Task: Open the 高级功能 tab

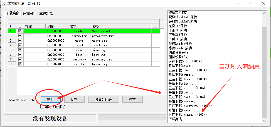Action: (x=46, y=14)
